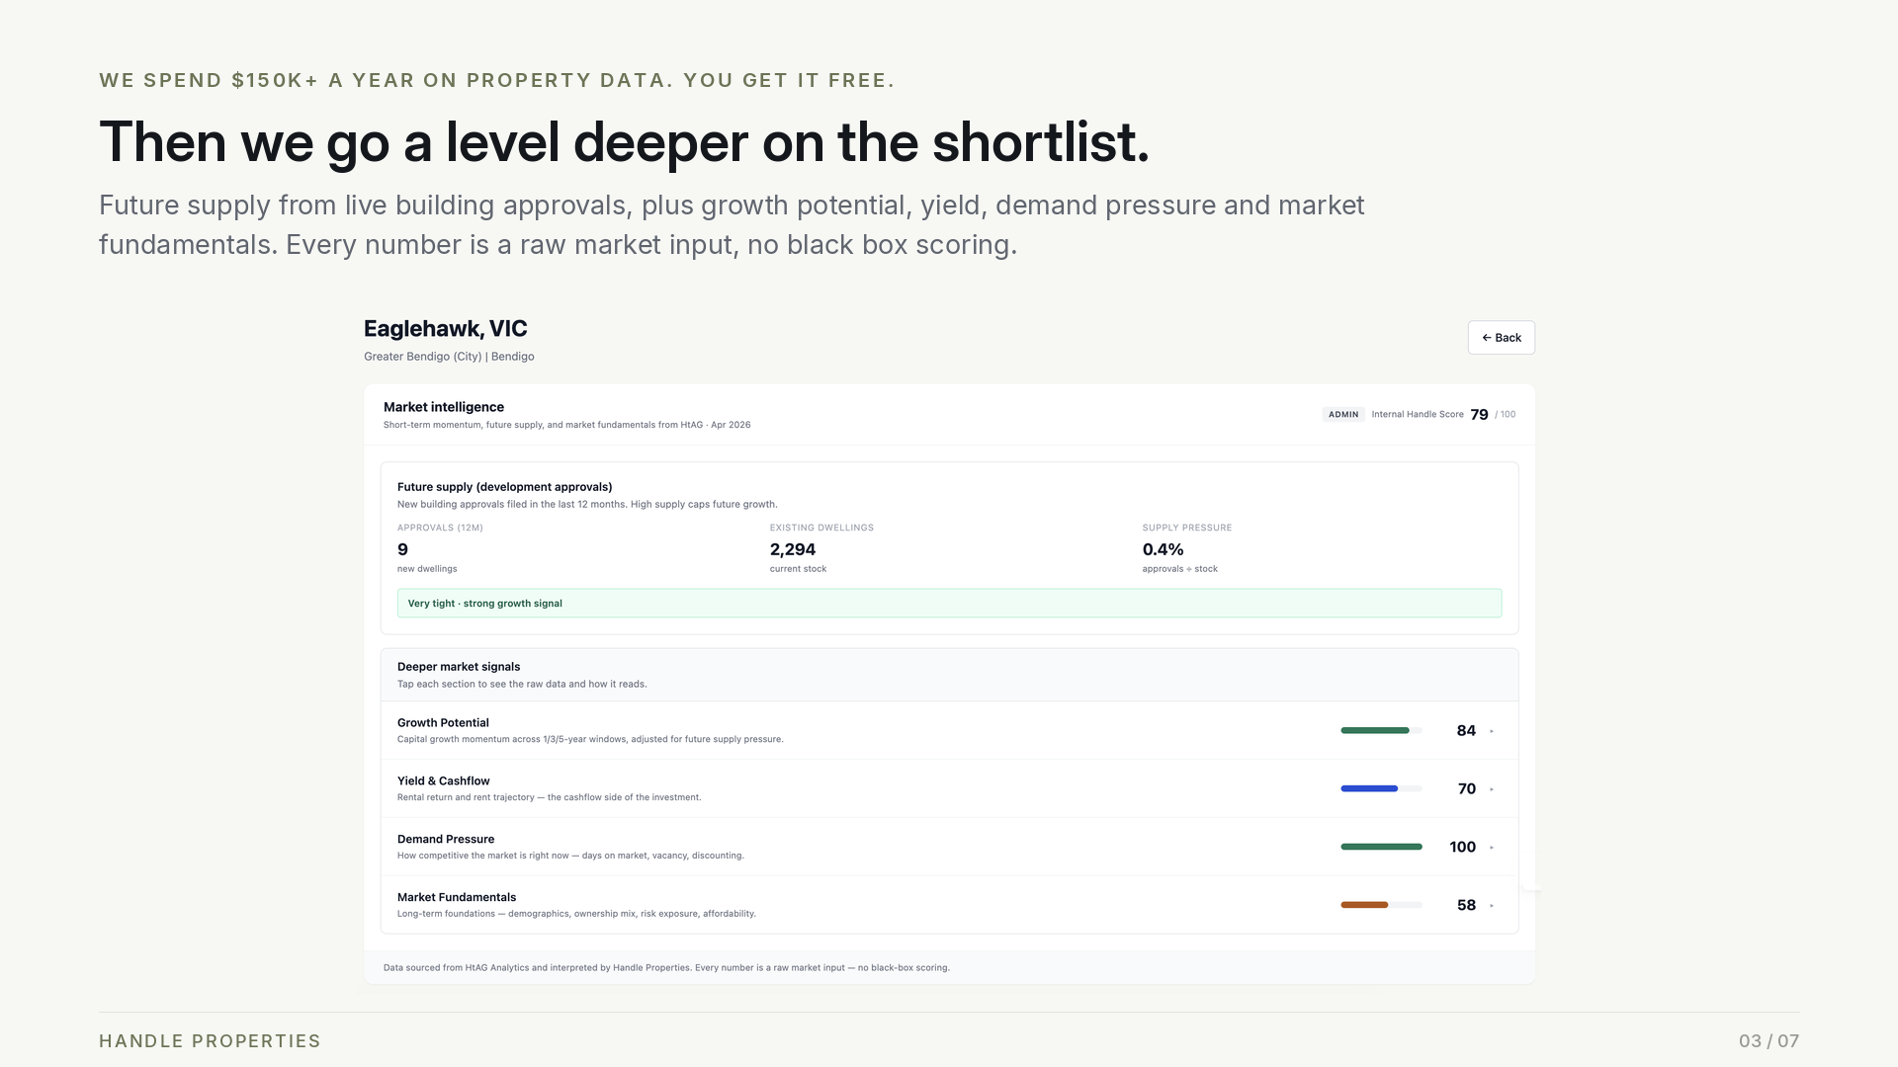Open the Growth Potential section row
The width and height of the screenshot is (1898, 1067).
(949, 731)
